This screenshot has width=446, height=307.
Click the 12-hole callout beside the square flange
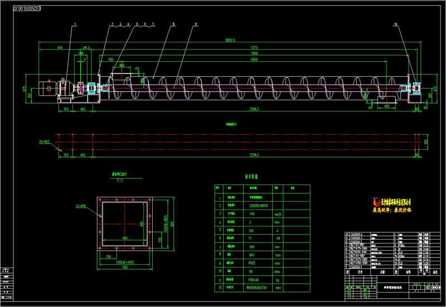80,206
